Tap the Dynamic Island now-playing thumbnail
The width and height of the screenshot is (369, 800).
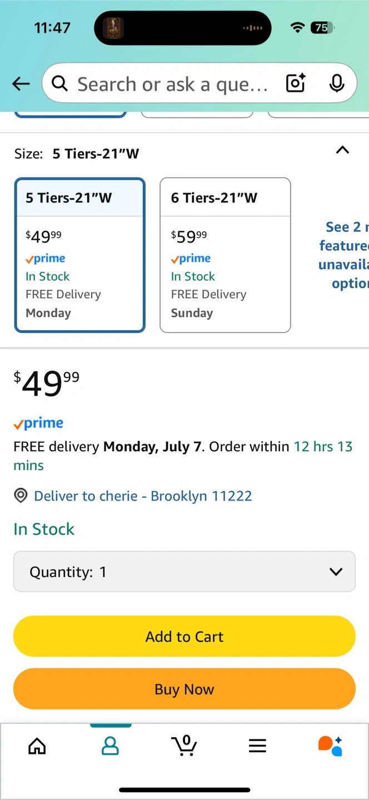coord(114,28)
